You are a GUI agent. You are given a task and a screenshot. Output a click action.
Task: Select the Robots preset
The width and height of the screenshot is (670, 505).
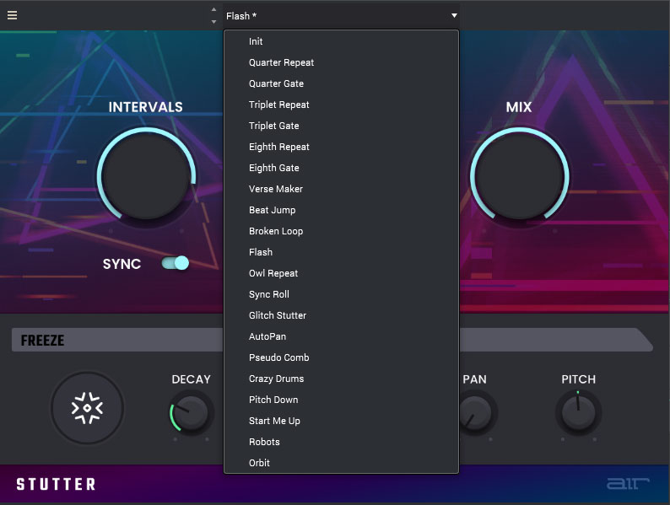point(341,442)
